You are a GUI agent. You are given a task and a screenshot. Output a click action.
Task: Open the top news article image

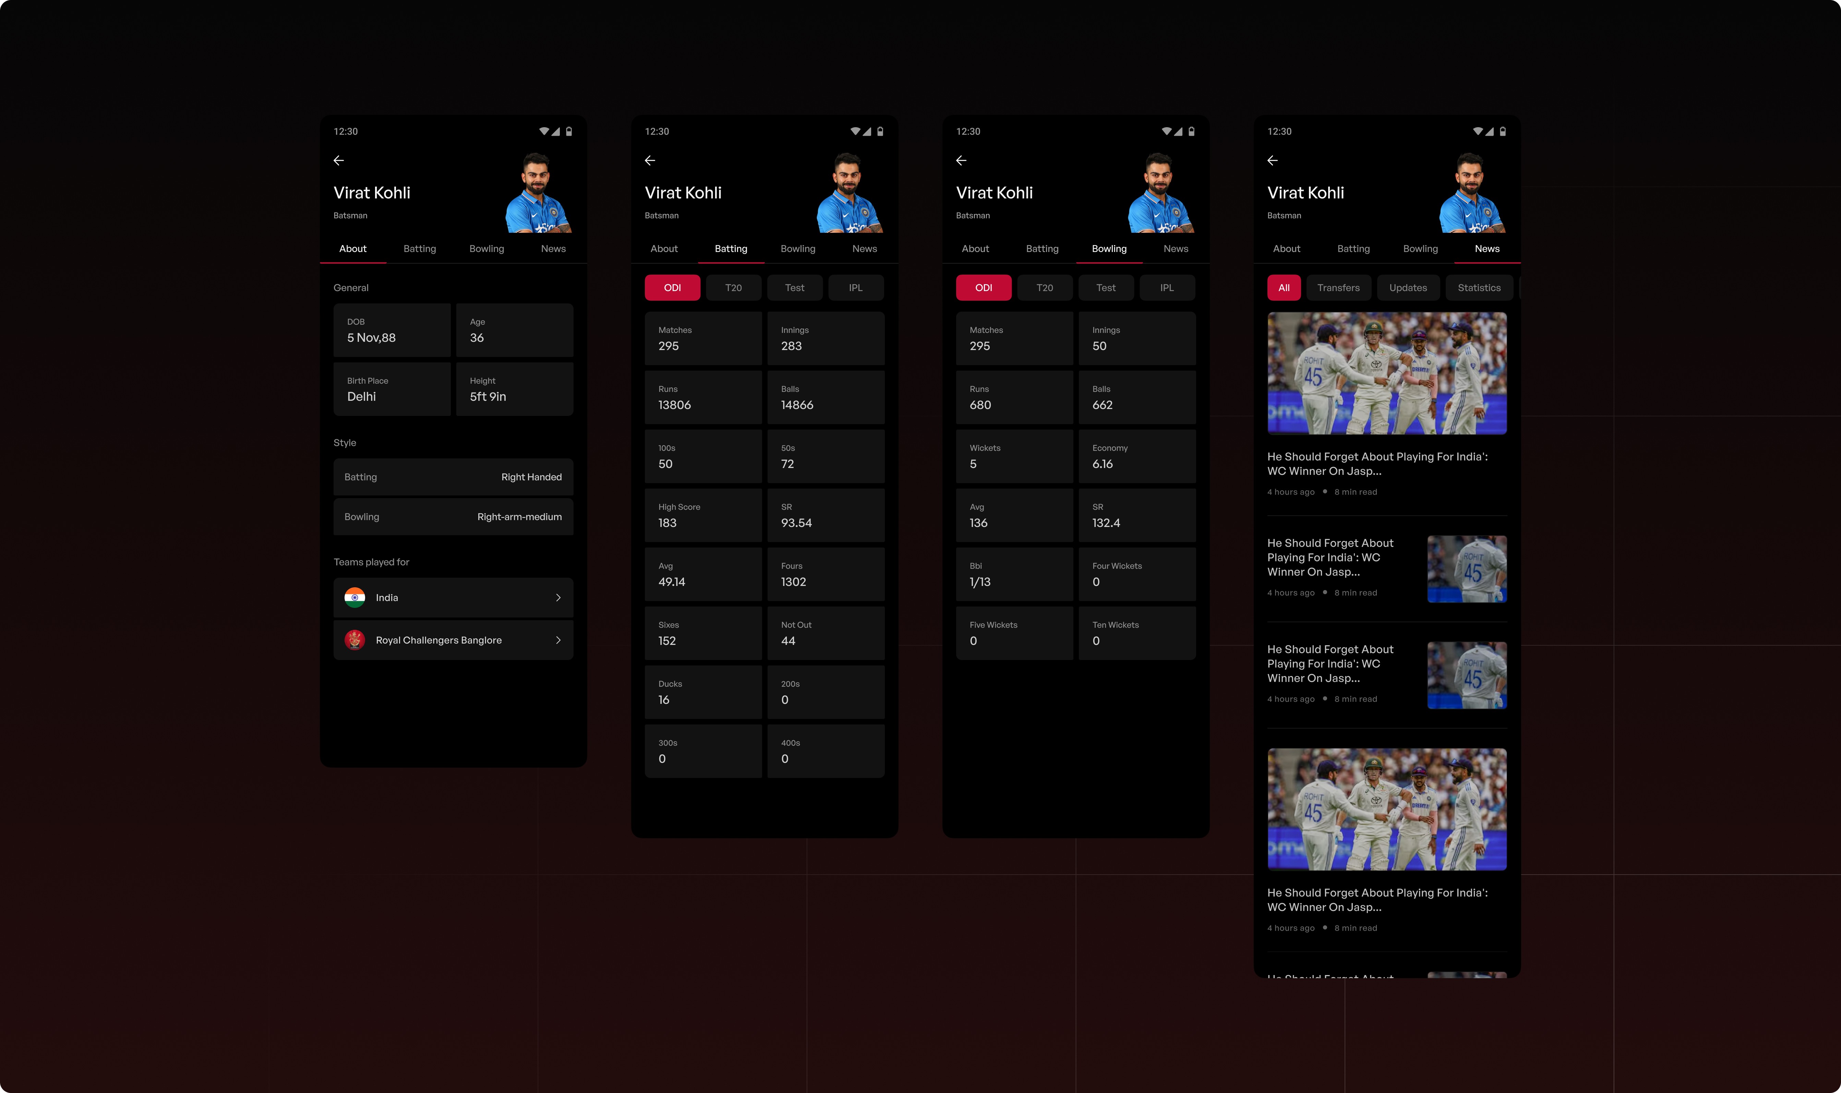point(1387,373)
